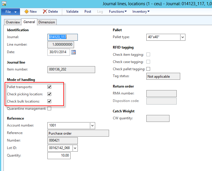The height and width of the screenshot is (171, 212).
Task: Open the File menu button
Action: coord(11,12)
